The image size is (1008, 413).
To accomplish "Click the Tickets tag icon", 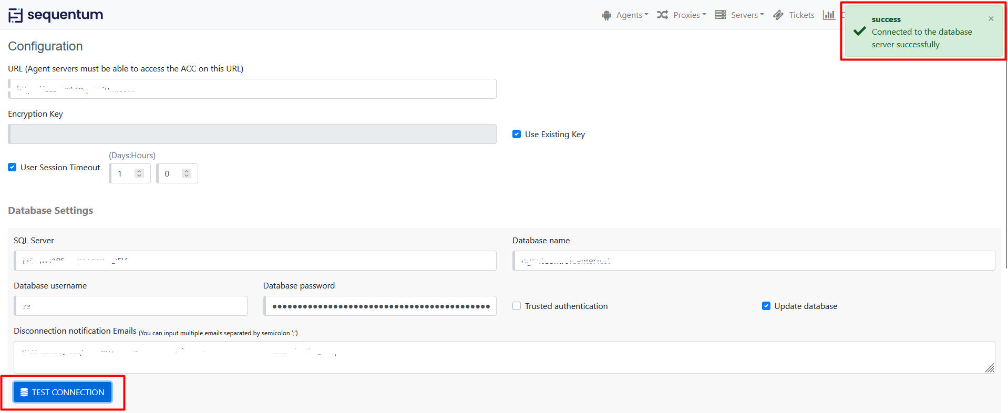I will click(778, 15).
